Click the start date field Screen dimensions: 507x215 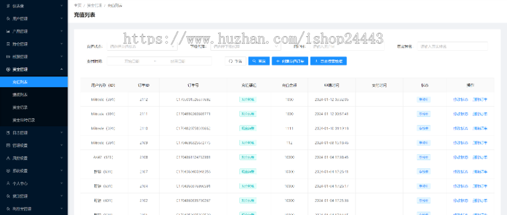(x=132, y=61)
